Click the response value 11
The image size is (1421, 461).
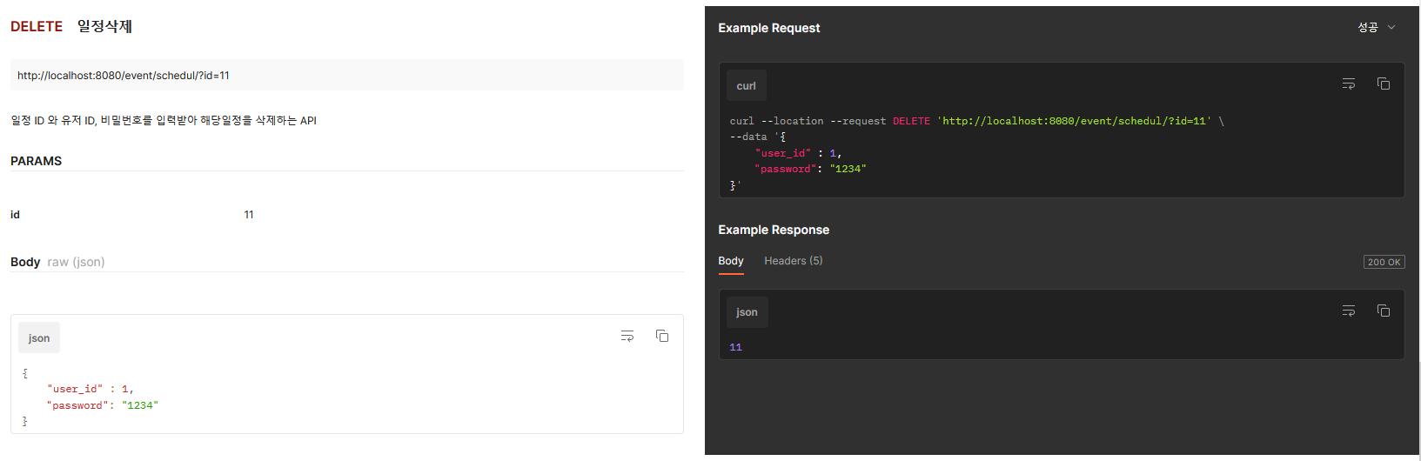click(736, 347)
